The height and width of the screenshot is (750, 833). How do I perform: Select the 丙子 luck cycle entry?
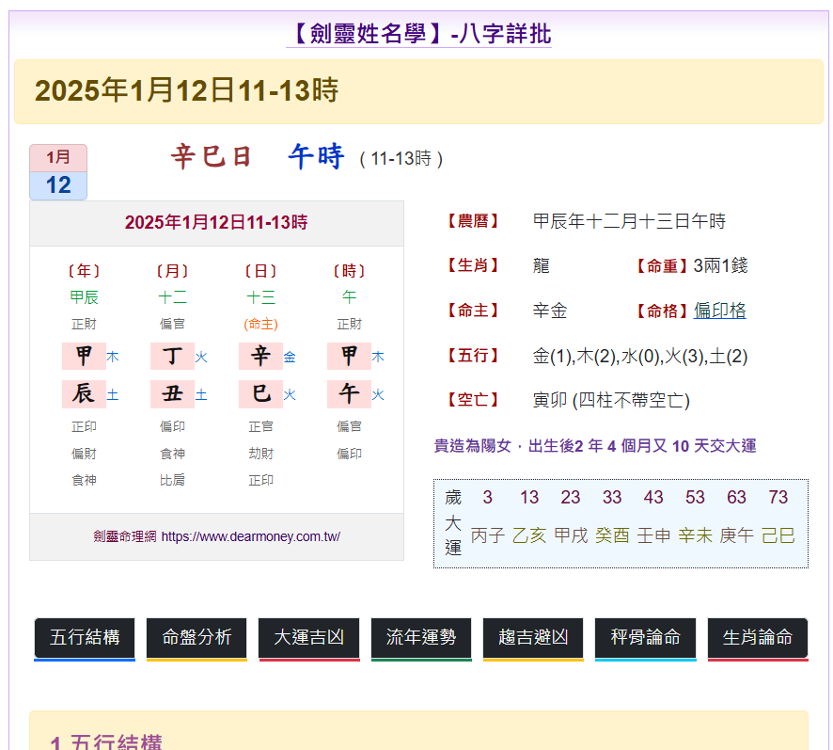(x=487, y=535)
